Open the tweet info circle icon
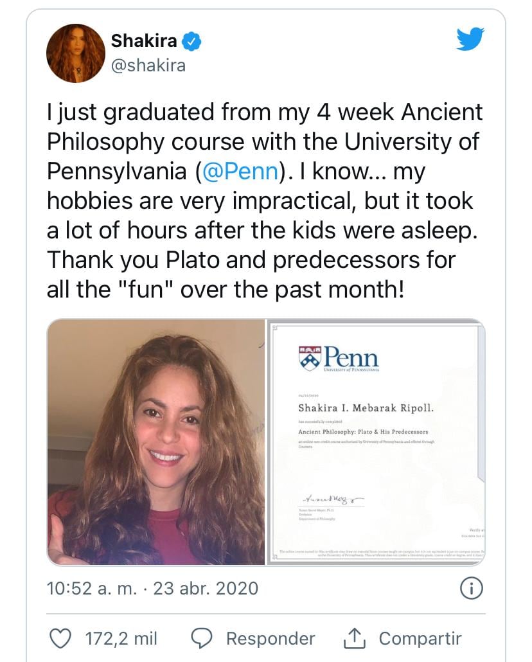532x662 pixels. coord(472,588)
